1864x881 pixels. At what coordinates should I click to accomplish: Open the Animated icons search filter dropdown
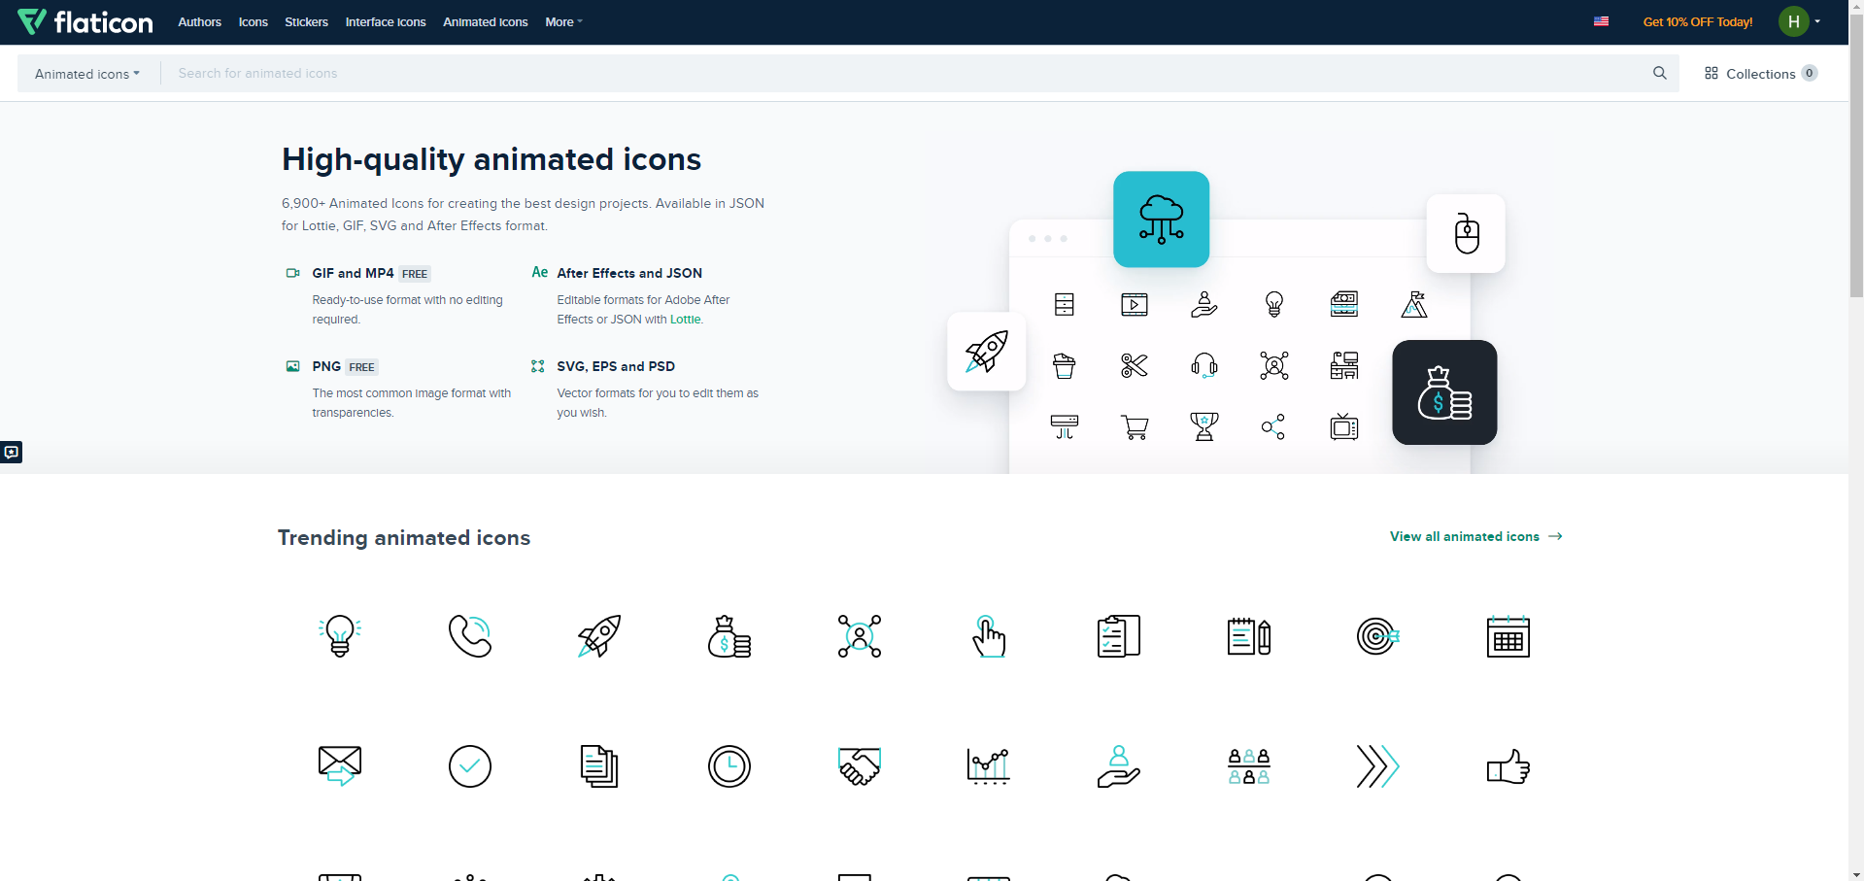(86, 73)
